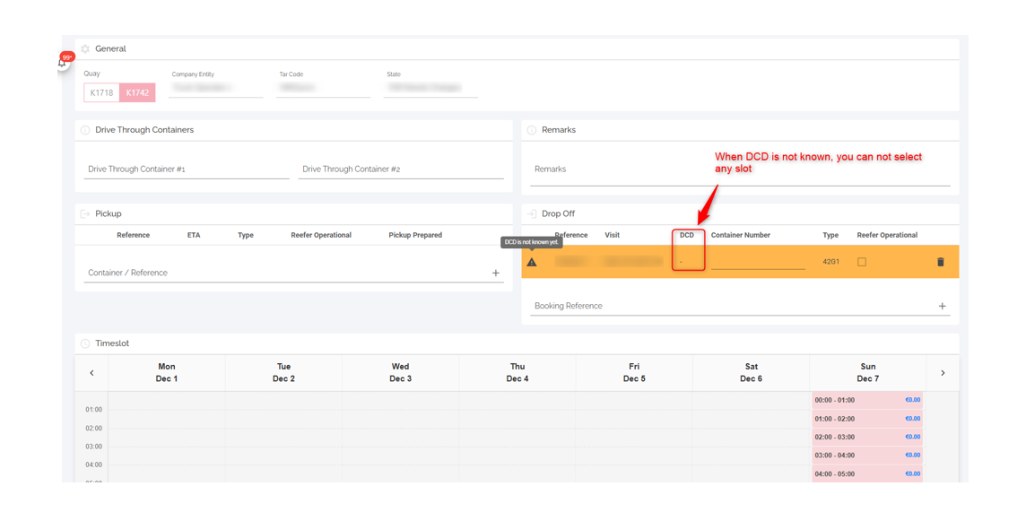
Task: Click plus icon to add pickup container
Action: click(495, 273)
